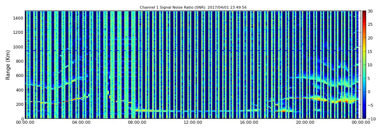This screenshot has width=382, height=135.
Task: Click the dark red top of colorbar
Action: (x=364, y=13)
